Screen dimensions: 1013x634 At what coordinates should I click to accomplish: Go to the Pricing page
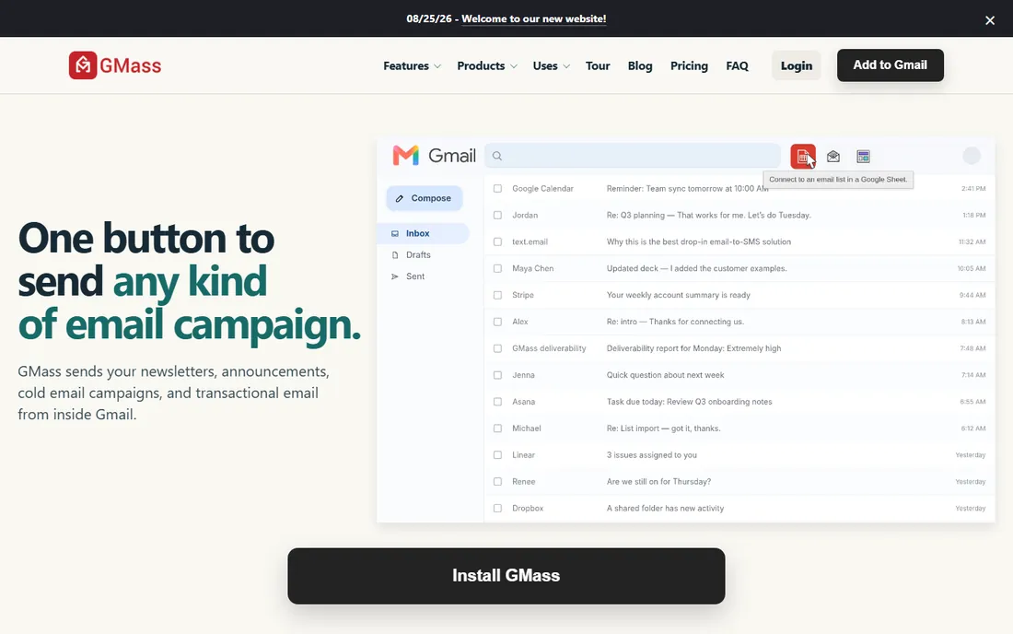689,66
